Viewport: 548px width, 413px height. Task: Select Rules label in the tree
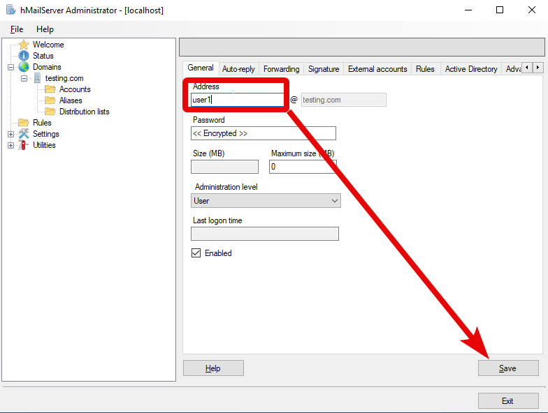click(42, 123)
